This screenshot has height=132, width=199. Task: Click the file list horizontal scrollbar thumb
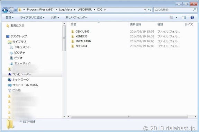[x=129, y=117]
